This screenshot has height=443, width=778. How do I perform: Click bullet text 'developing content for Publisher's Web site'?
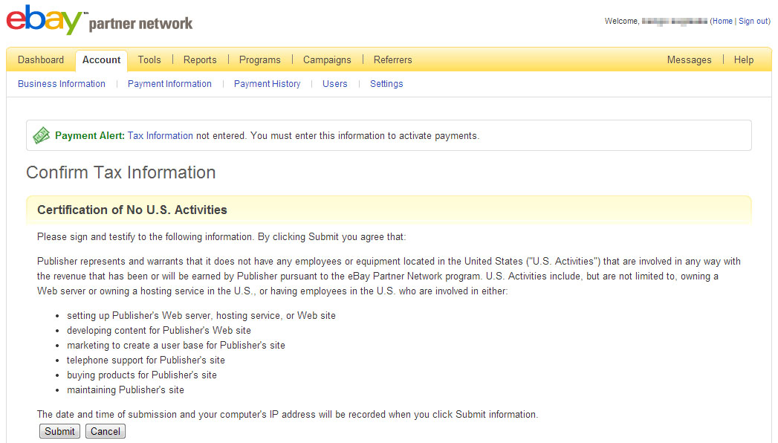(159, 330)
